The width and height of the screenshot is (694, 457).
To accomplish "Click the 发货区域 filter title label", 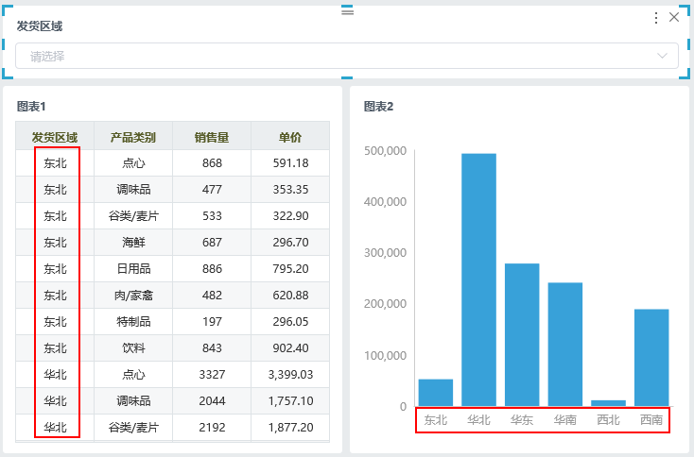I will pos(40,26).
